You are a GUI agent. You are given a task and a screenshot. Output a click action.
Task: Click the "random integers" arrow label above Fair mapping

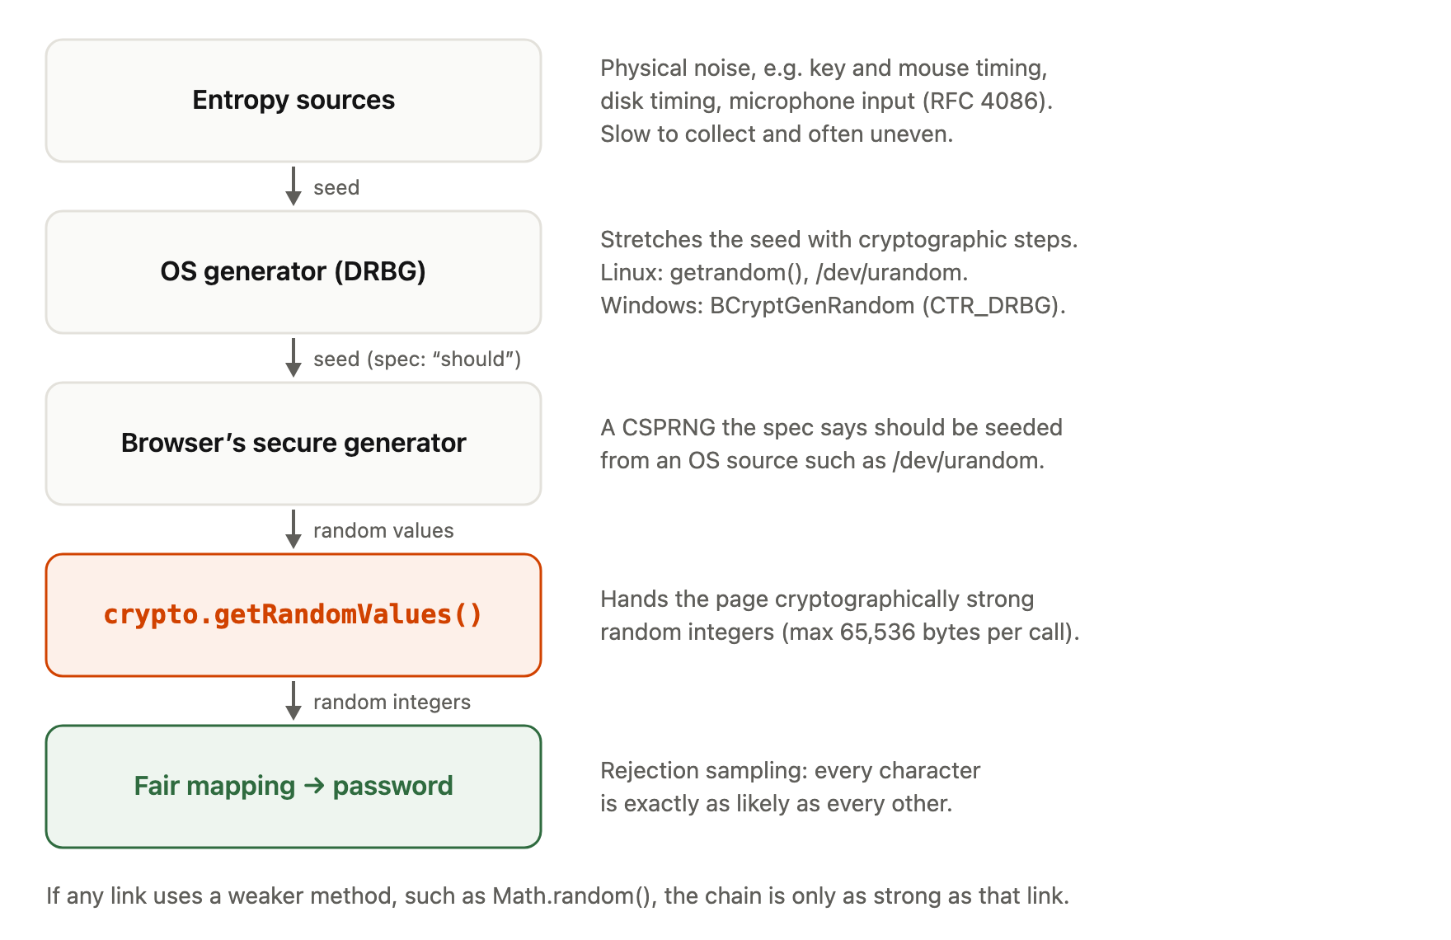392,703
